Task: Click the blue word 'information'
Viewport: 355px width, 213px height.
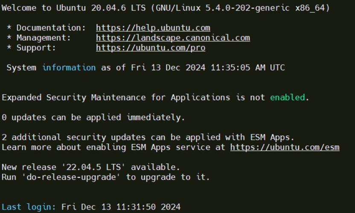Action: point(69,67)
